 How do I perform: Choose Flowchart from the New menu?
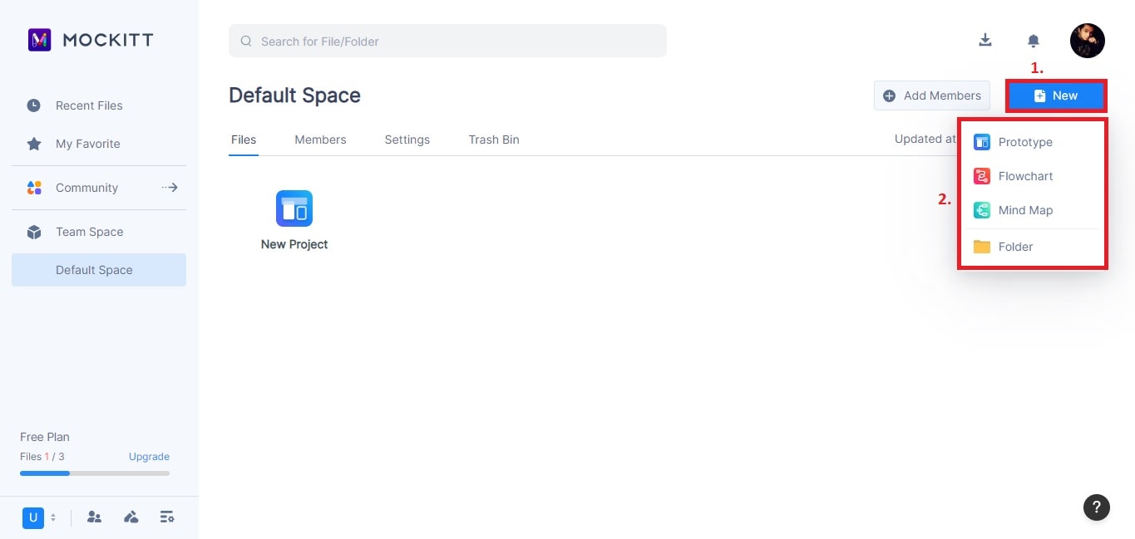point(1032,176)
